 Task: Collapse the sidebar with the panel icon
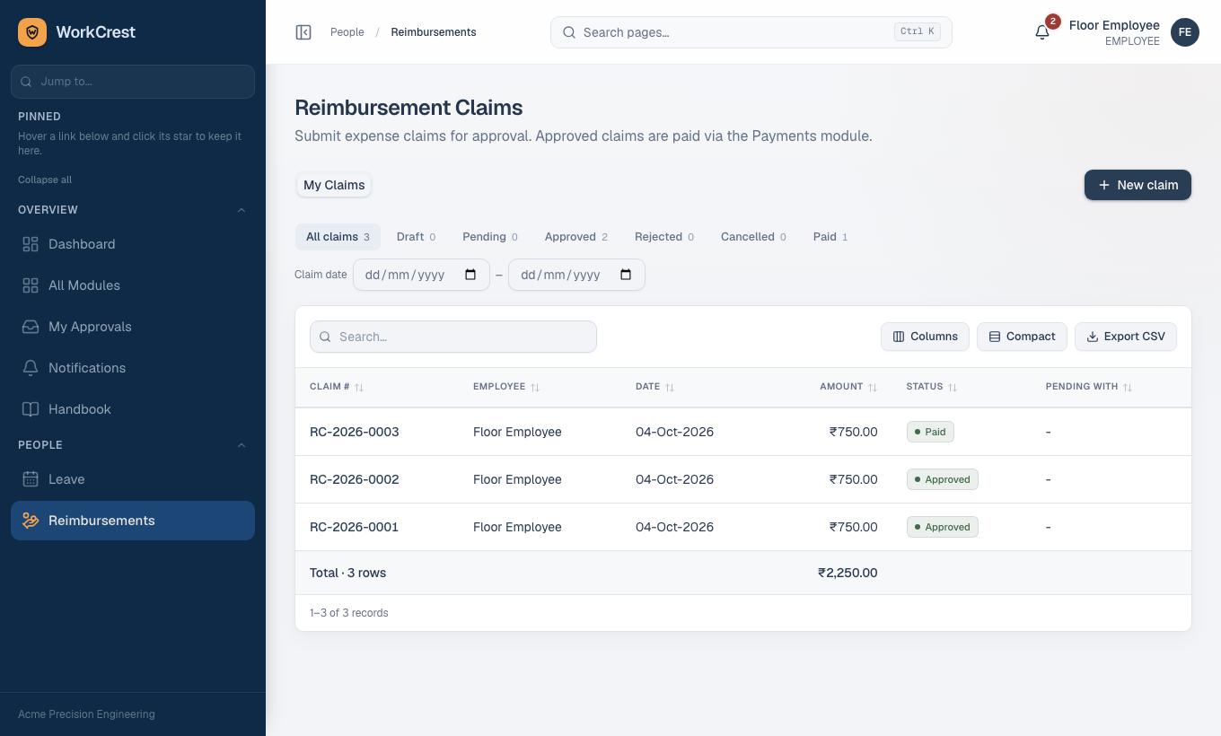(x=303, y=32)
